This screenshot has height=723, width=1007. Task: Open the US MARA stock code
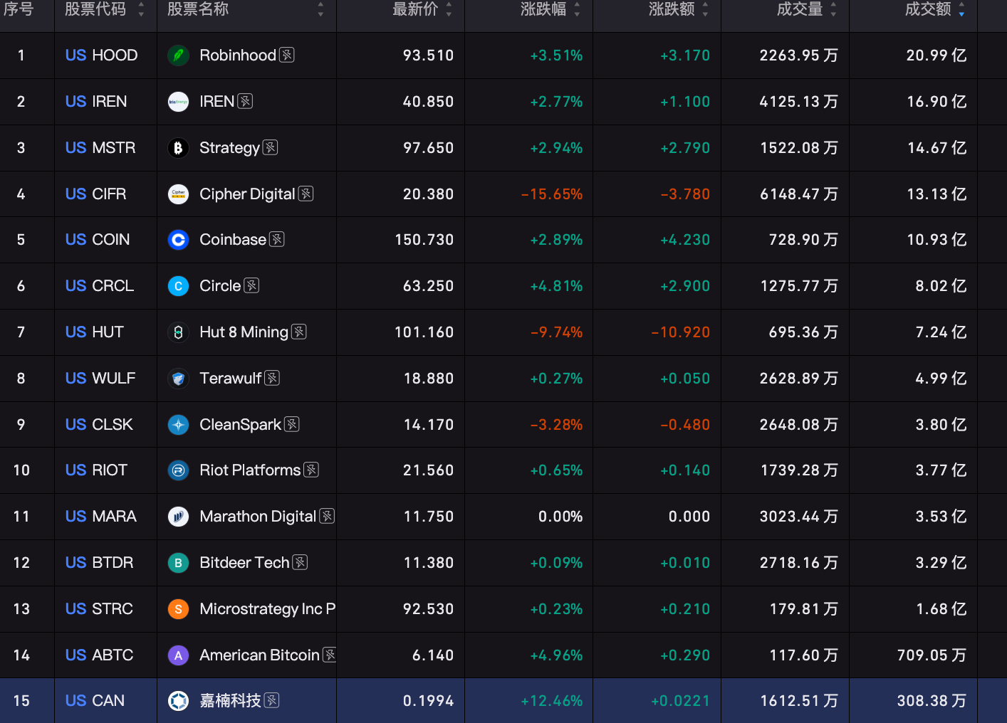(x=101, y=517)
